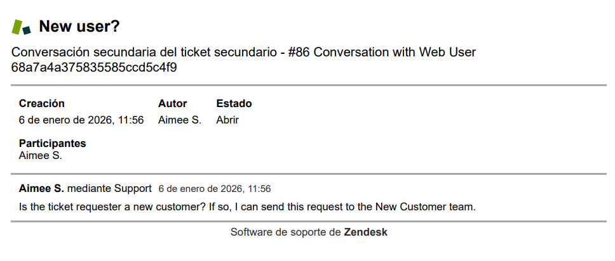Click the "Software de soporte de" footer text
The image size is (615, 261).
[x=285, y=232]
